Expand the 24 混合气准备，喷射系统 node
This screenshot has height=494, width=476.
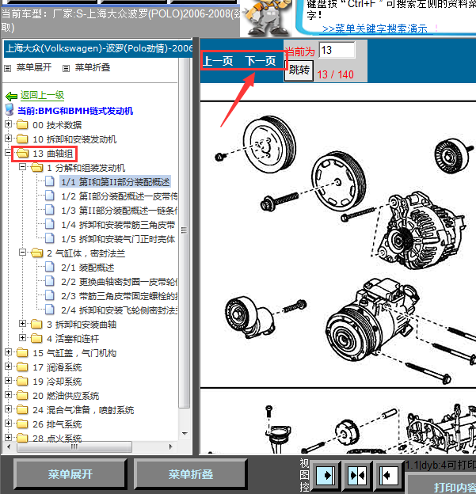9,409
